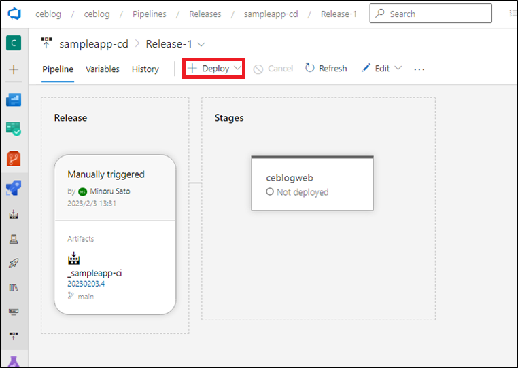Open the Deploy dropdown
Screen dimensions: 518x368
coord(213,69)
